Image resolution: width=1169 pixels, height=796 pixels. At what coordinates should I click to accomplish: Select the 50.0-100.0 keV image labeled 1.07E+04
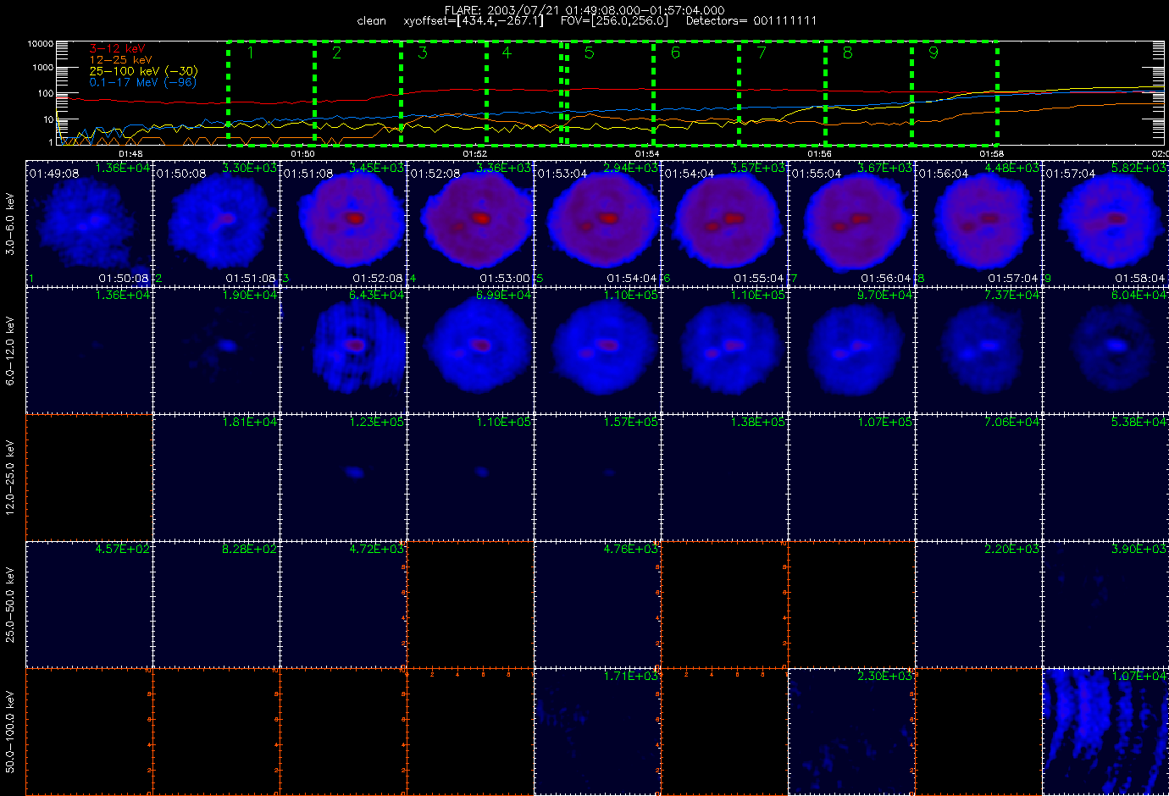(x=1105, y=732)
